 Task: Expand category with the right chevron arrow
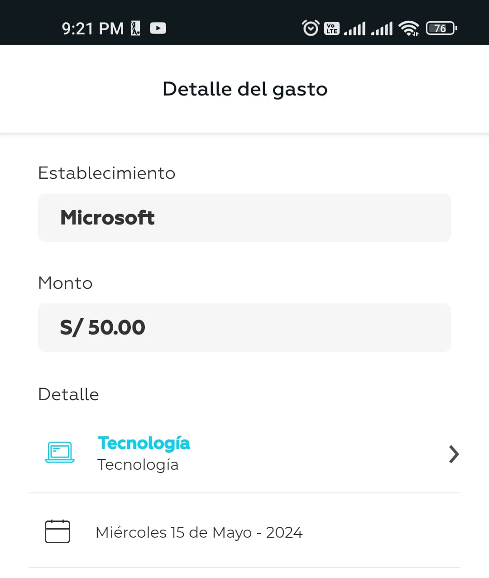pyautogui.click(x=453, y=454)
